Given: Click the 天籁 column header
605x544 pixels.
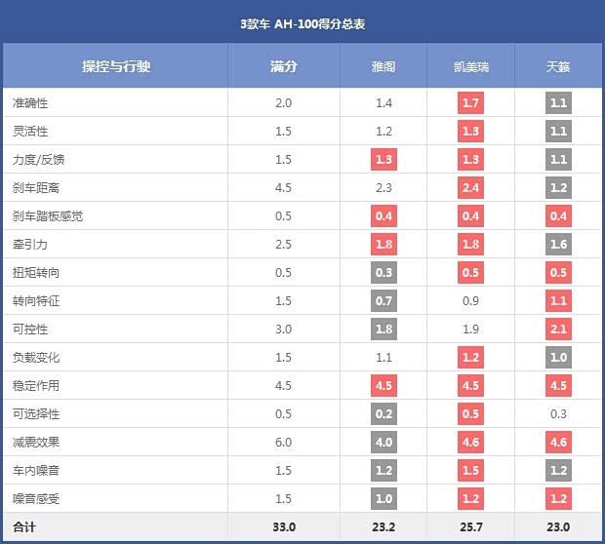Looking at the screenshot, I should [558, 66].
